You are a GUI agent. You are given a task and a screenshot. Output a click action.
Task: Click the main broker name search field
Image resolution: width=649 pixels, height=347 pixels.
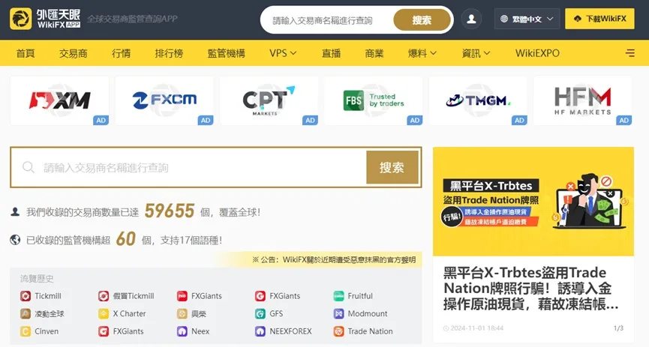188,167
